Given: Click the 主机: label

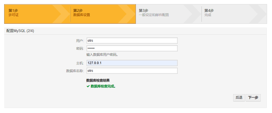Looking at the screenshot, I should pyautogui.click(x=80, y=63).
